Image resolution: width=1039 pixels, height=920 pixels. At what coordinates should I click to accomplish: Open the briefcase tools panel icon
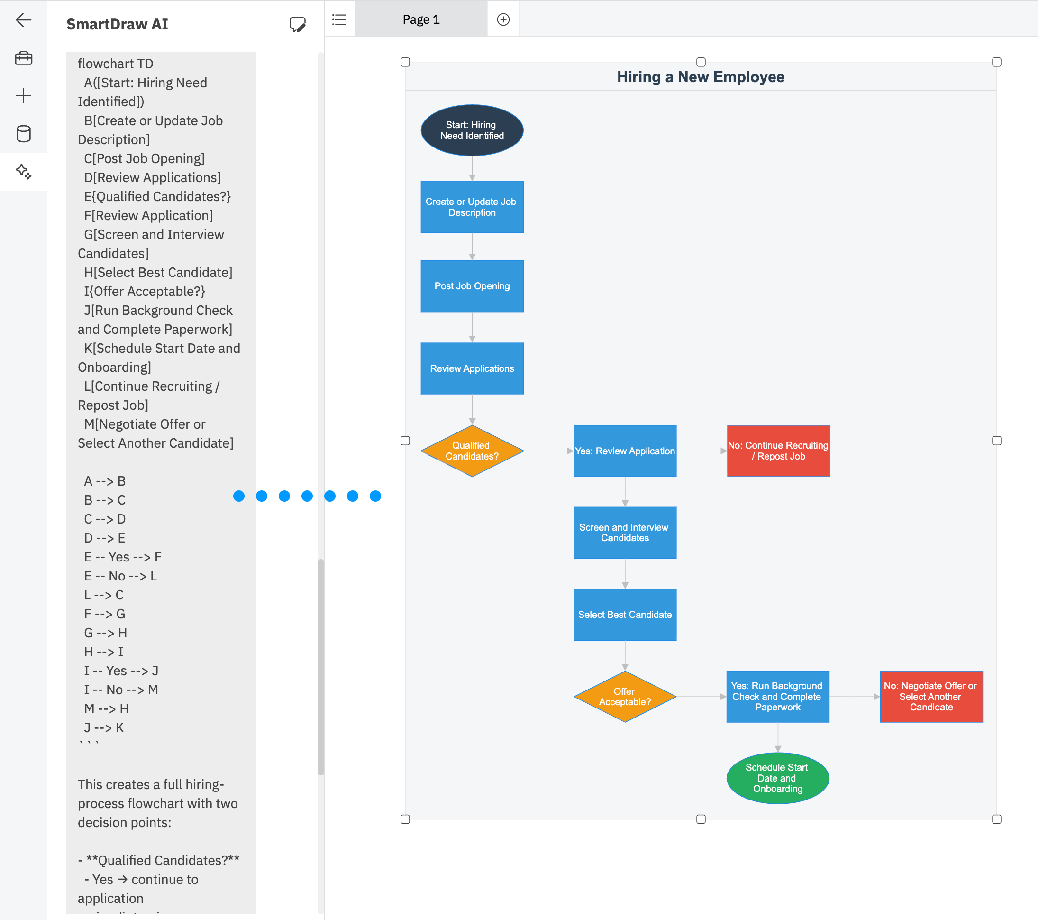click(x=23, y=58)
